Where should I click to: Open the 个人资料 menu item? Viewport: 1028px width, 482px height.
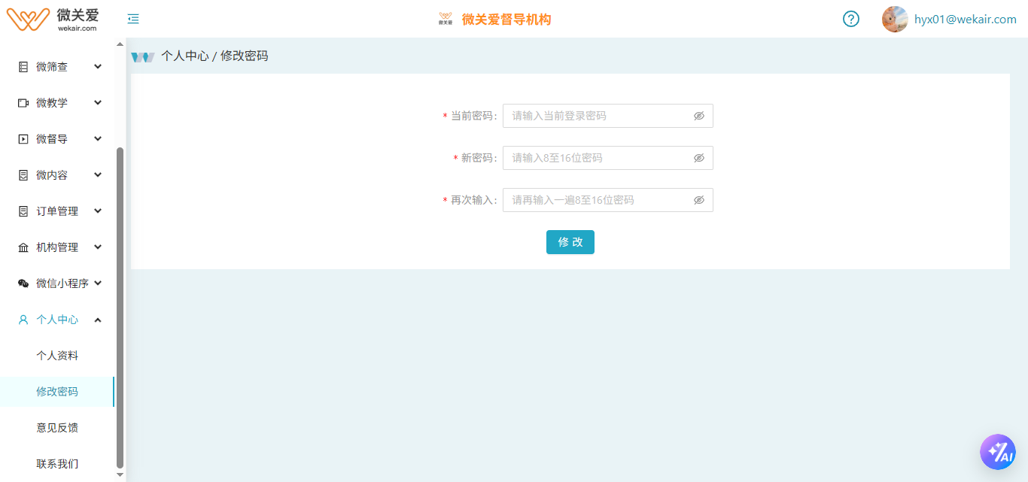click(57, 356)
